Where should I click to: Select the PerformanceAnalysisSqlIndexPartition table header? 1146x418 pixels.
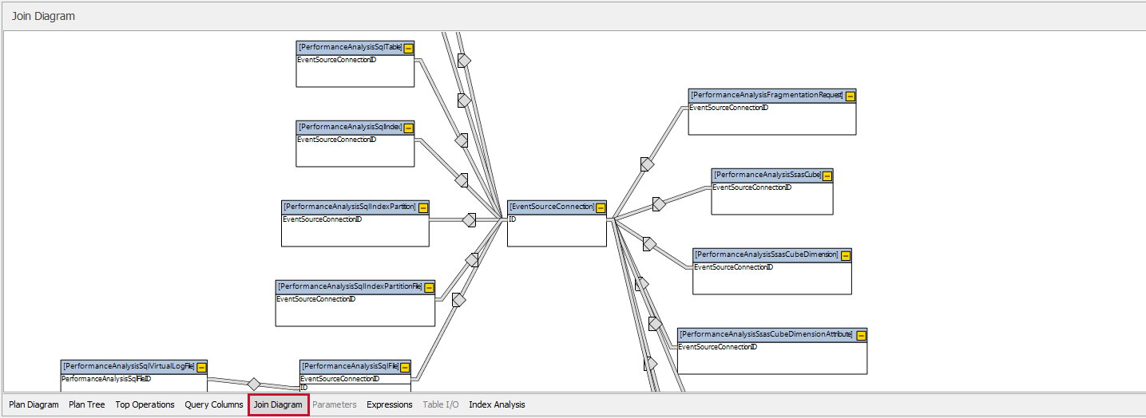pos(355,207)
